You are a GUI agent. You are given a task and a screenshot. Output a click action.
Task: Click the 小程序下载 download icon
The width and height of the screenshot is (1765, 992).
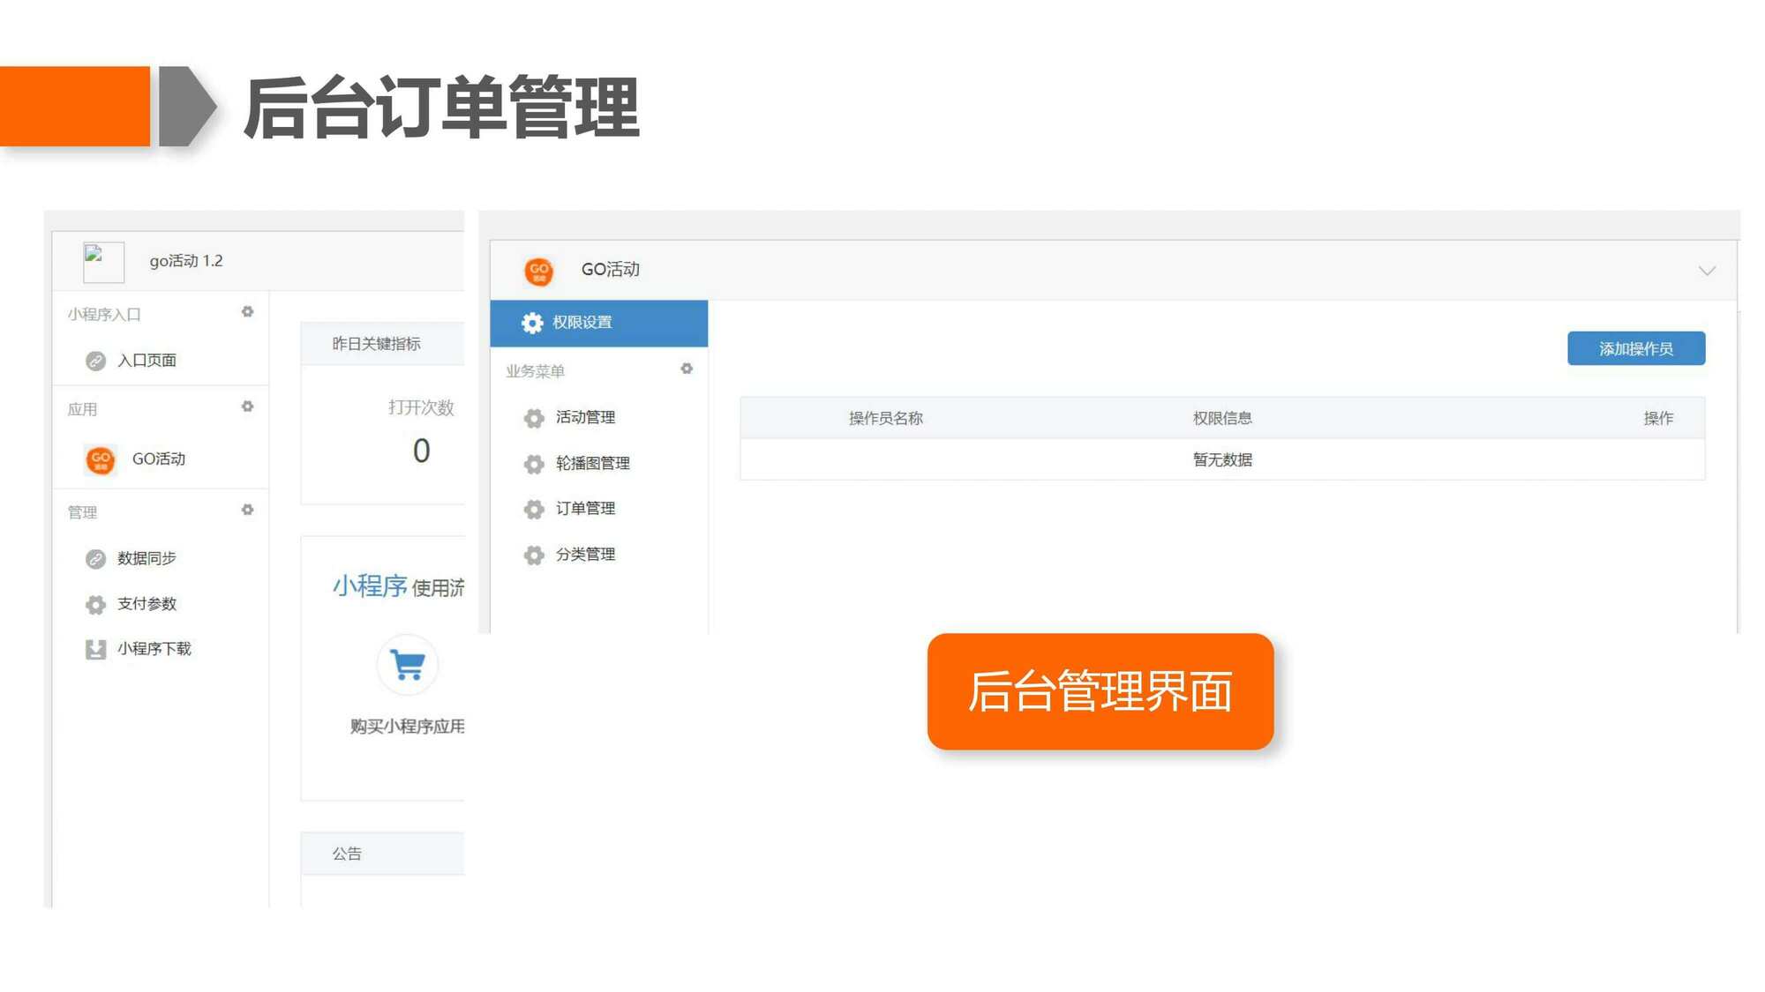point(95,650)
